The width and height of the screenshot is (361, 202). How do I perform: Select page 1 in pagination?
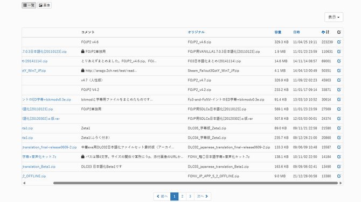tap(174, 196)
